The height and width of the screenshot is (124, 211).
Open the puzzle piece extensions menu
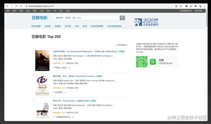pyautogui.click(x=195, y=6)
